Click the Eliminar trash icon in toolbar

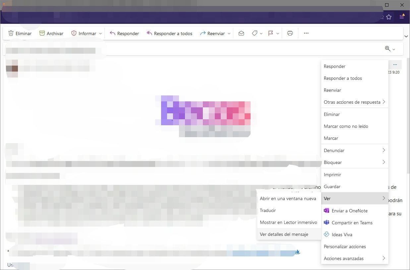coord(11,33)
